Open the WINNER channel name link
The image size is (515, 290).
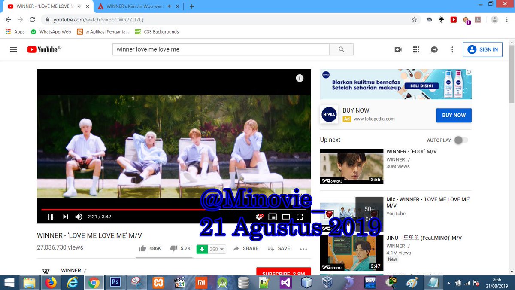tap(71, 270)
